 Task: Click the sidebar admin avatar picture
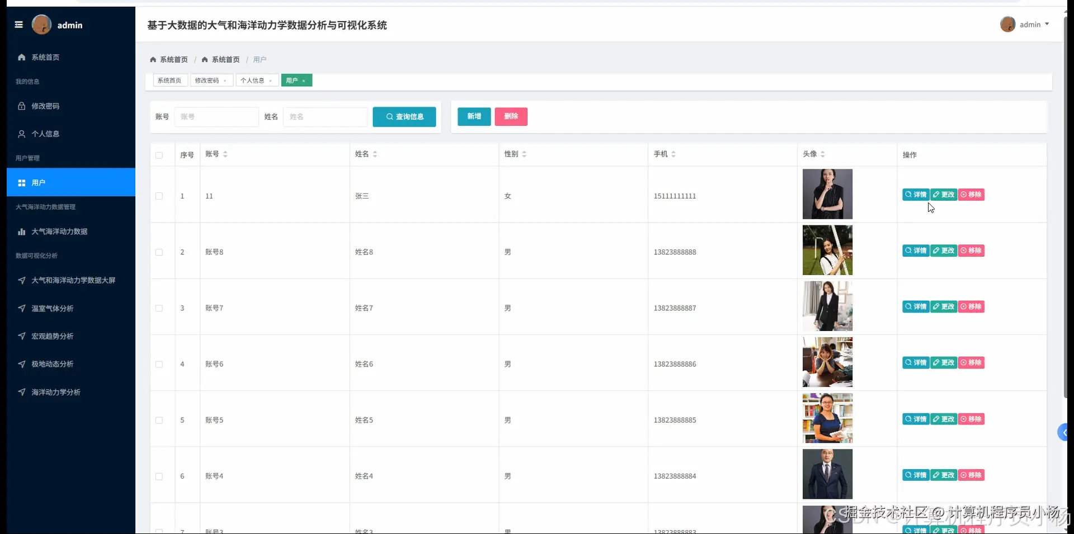point(41,25)
